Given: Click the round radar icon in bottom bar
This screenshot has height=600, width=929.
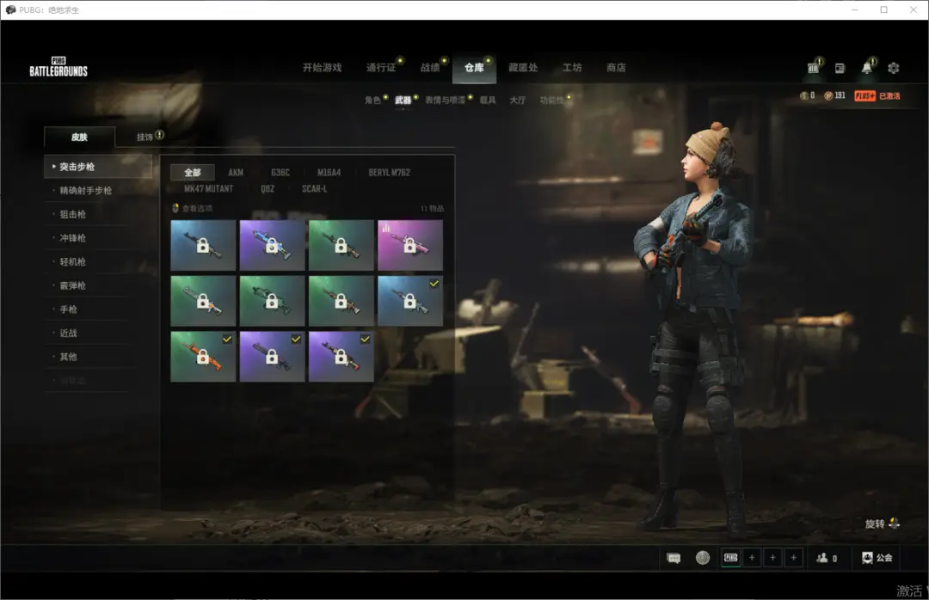Looking at the screenshot, I should point(703,558).
